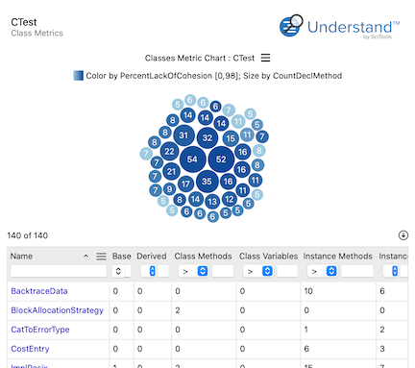This screenshot has width=415, height=368.
Task: Focus the Class Methods filter value field
Action: [223, 271]
